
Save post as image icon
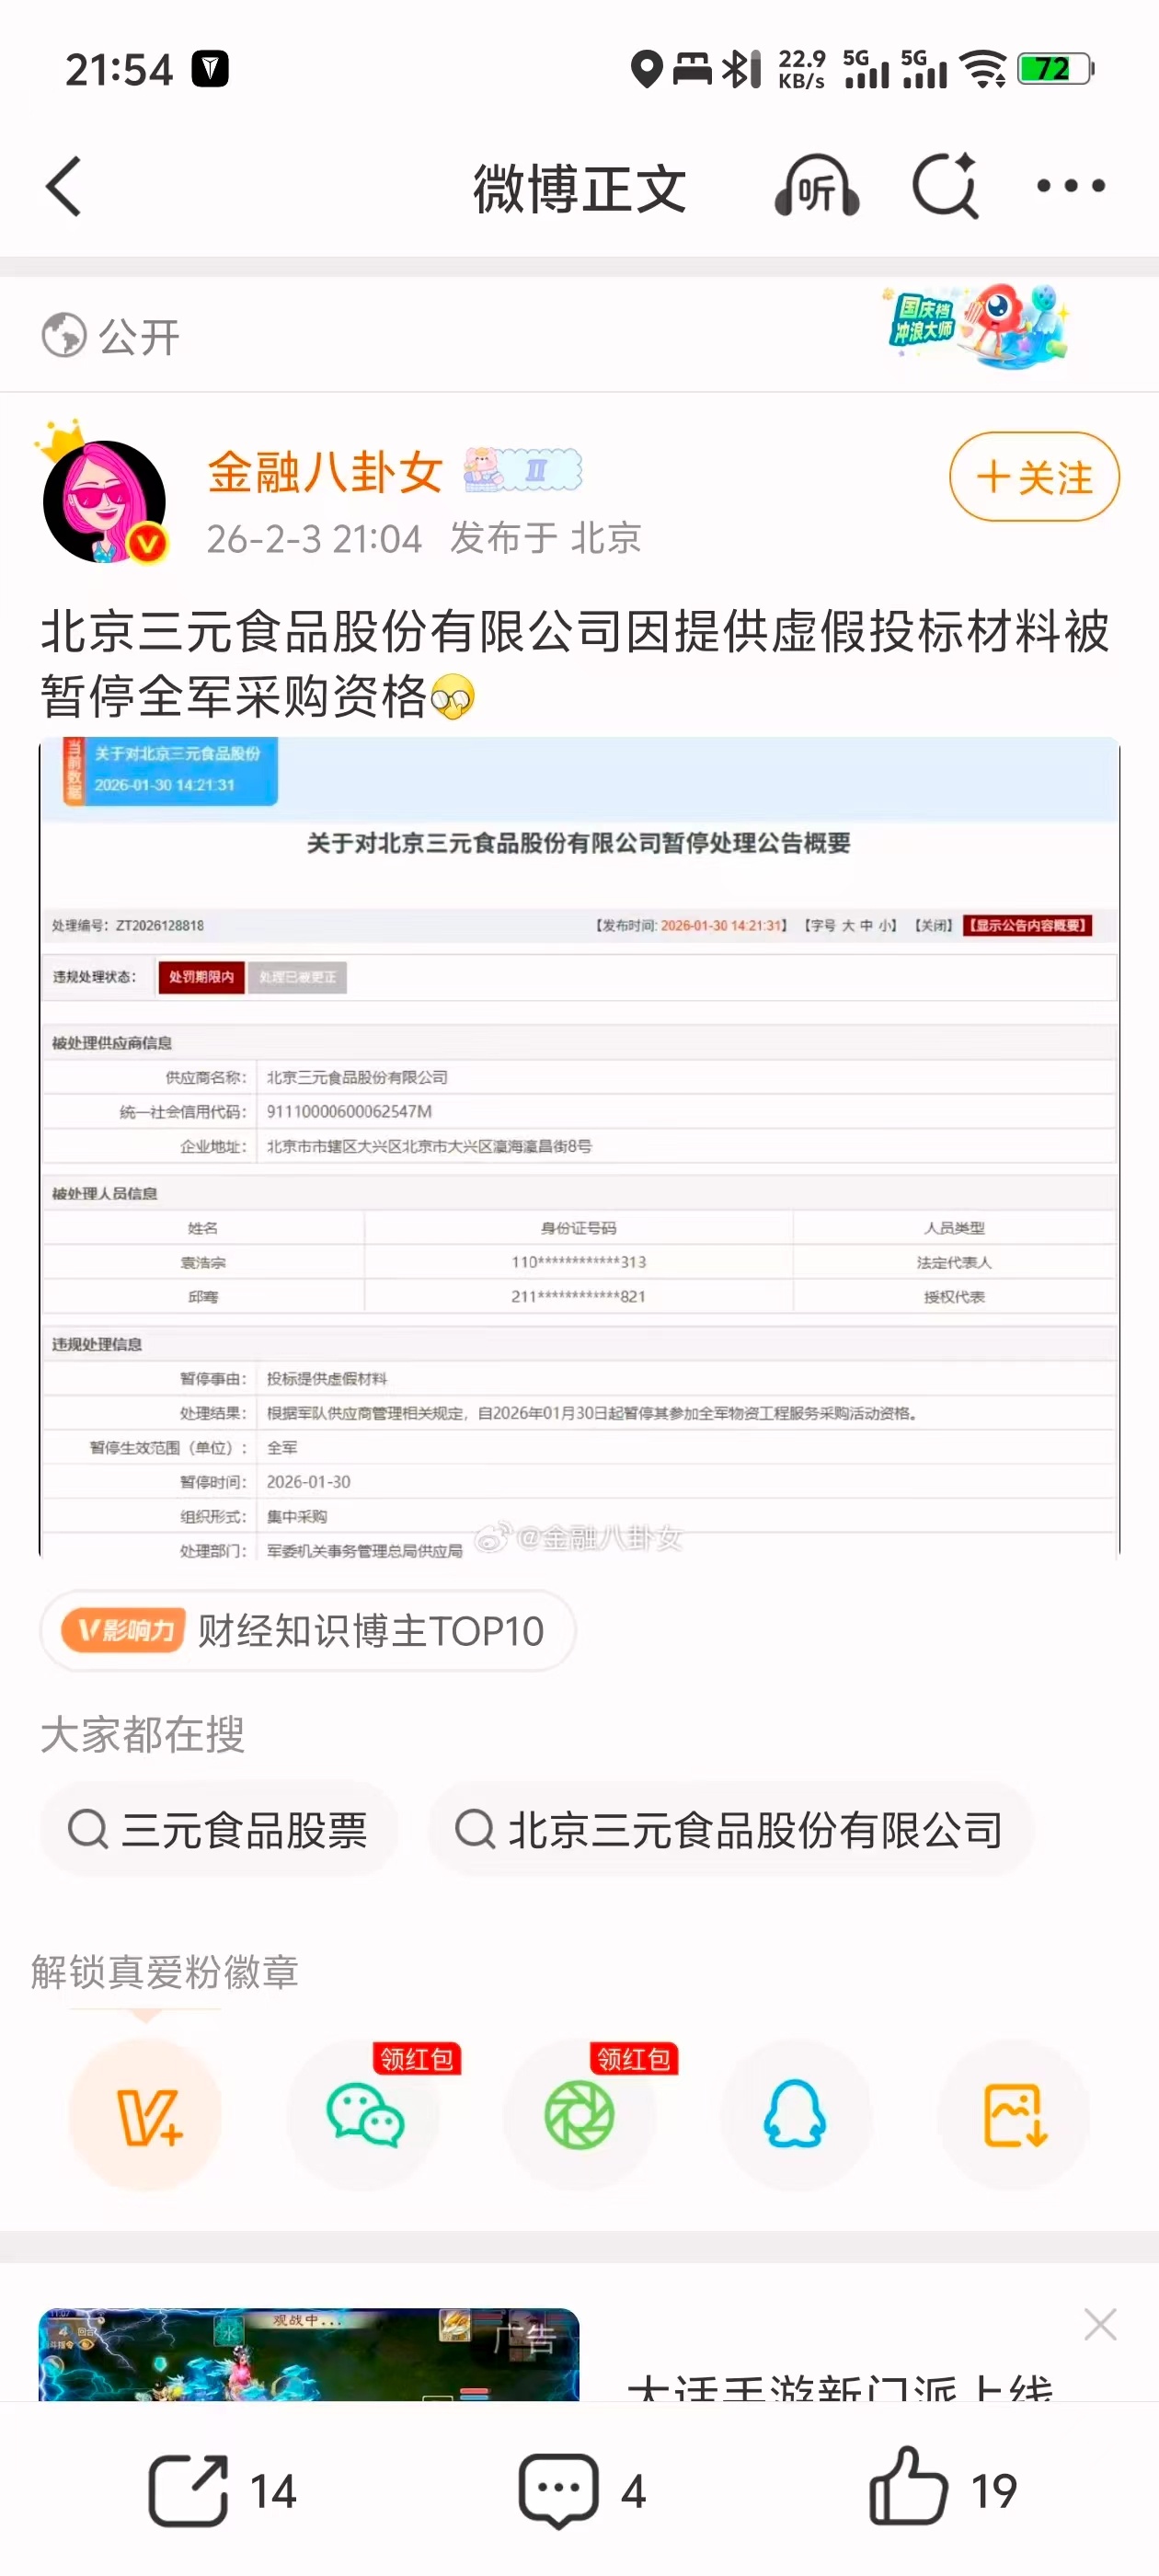(1014, 2115)
